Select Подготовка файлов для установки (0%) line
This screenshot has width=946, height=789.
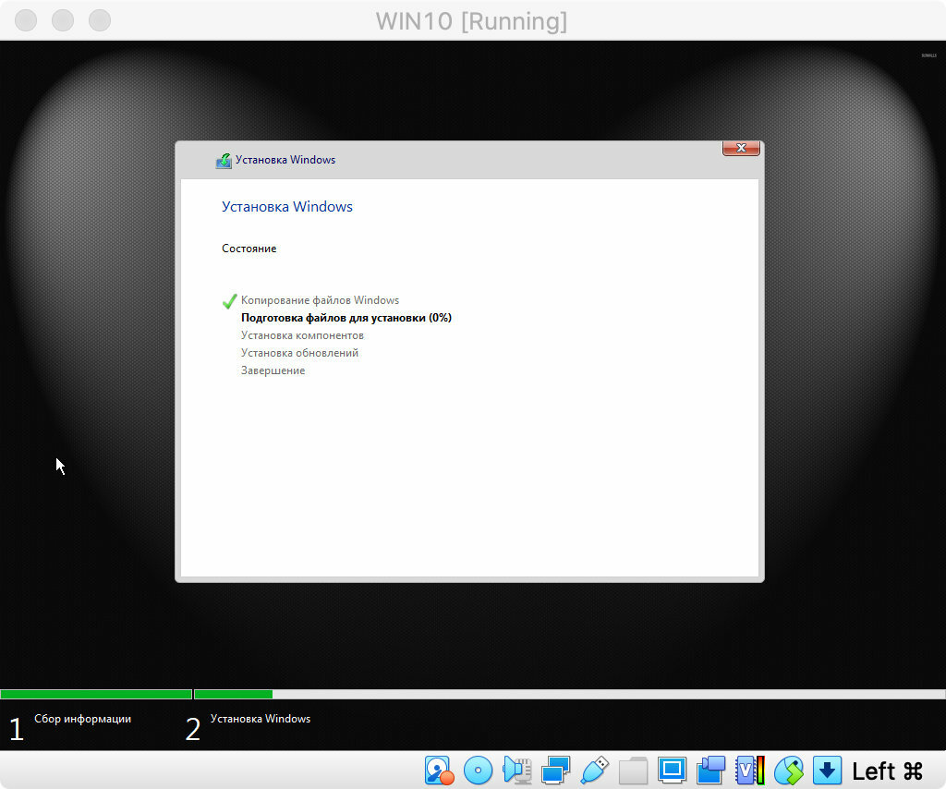(346, 317)
